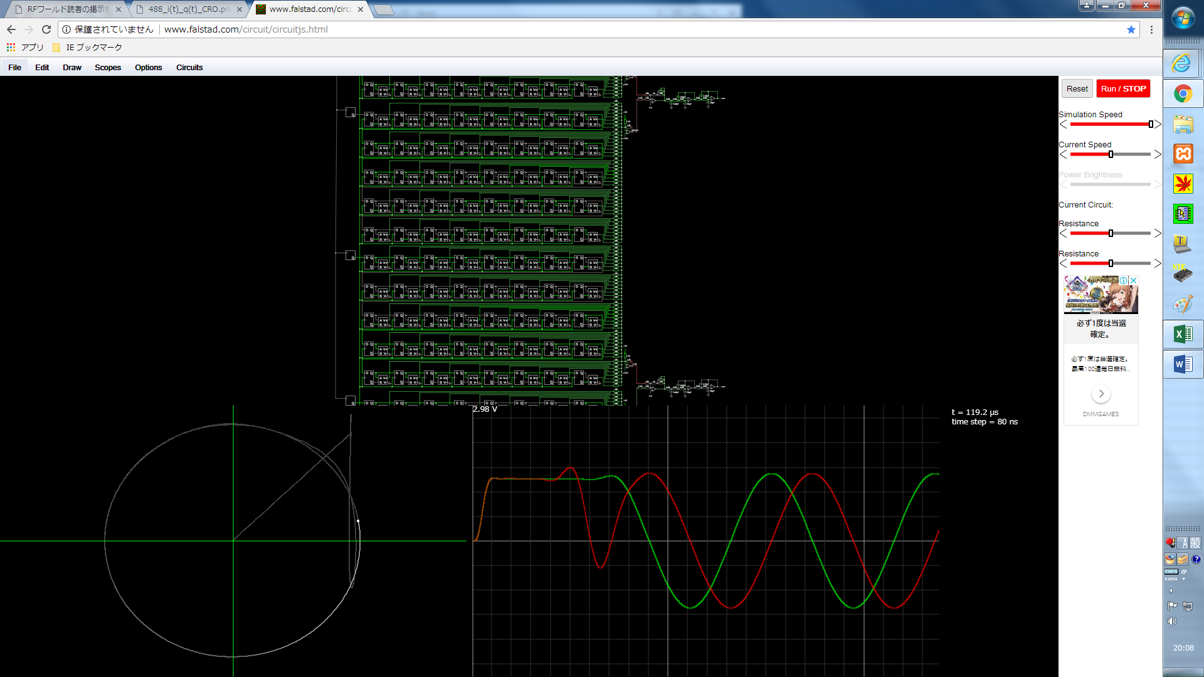1204x677 pixels.
Task: Increase second Resistance with right arrow
Action: point(1158,263)
